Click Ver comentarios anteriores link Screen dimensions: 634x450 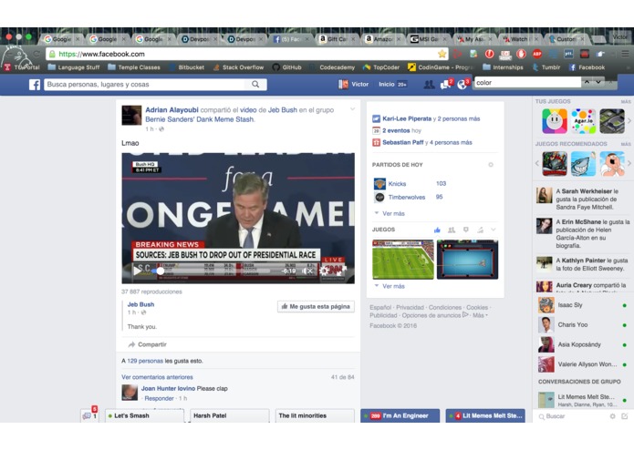click(157, 377)
